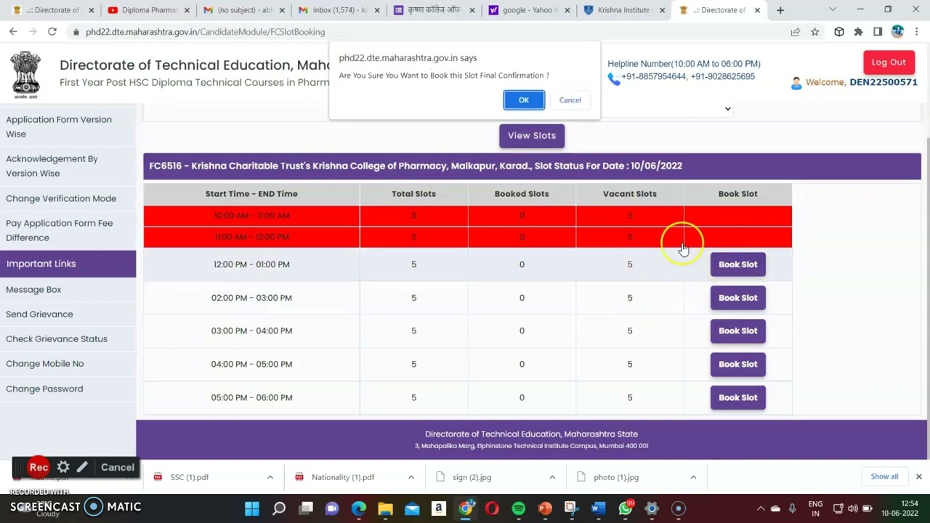Image resolution: width=930 pixels, height=523 pixels.
Task: Expand options for Nationality (1).pdf download
Action: click(x=411, y=477)
